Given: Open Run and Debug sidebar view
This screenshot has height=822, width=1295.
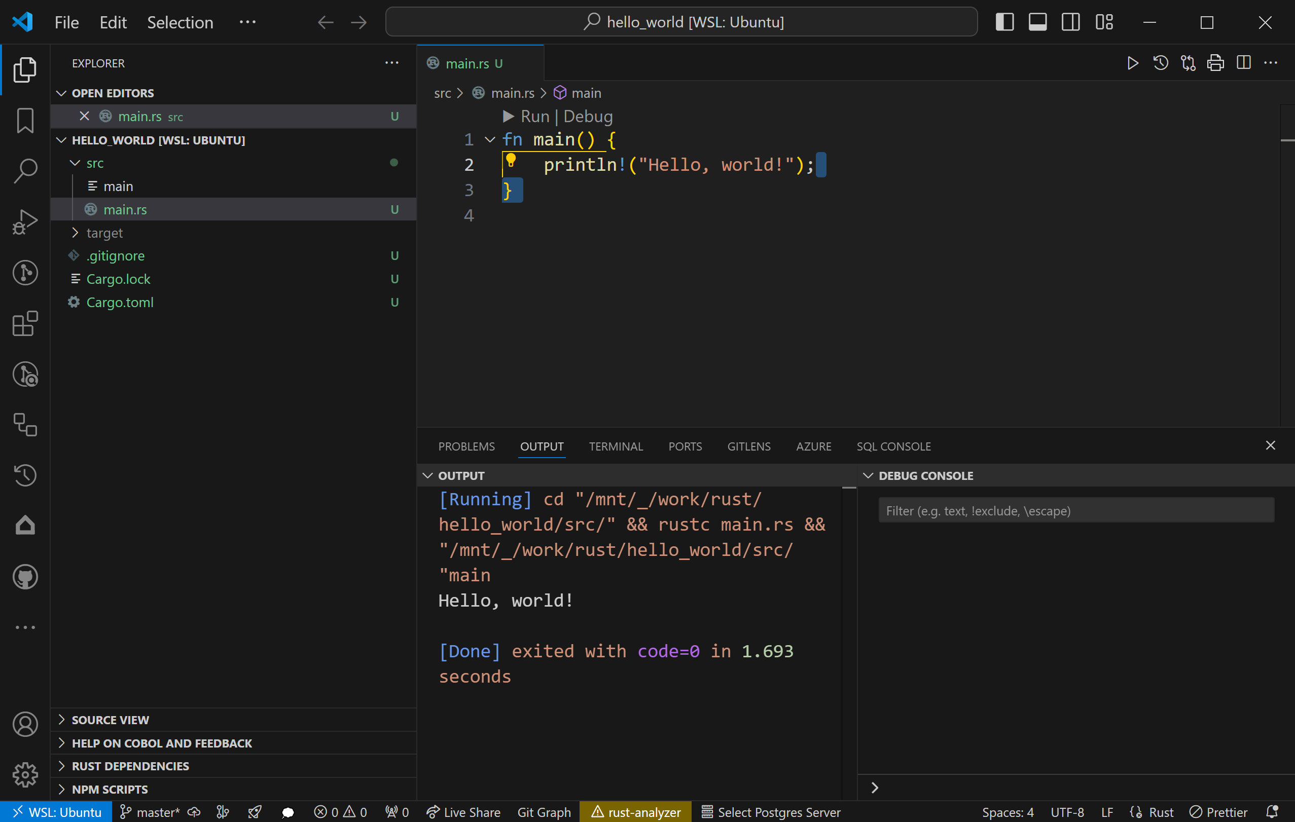Looking at the screenshot, I should click(25, 221).
